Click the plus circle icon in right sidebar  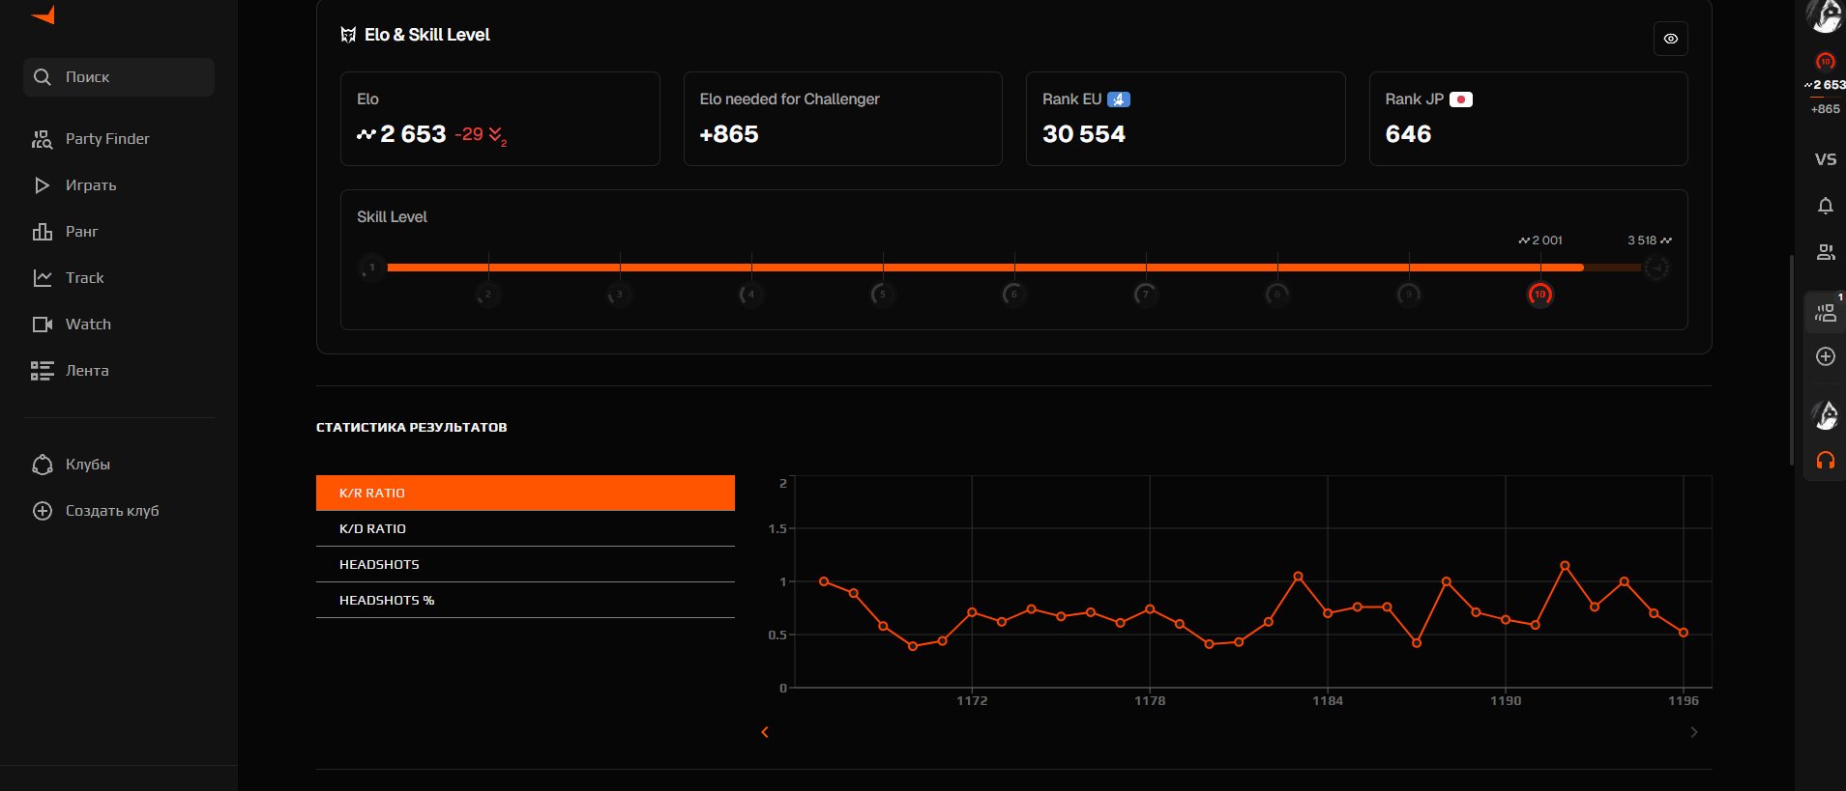[1825, 356]
